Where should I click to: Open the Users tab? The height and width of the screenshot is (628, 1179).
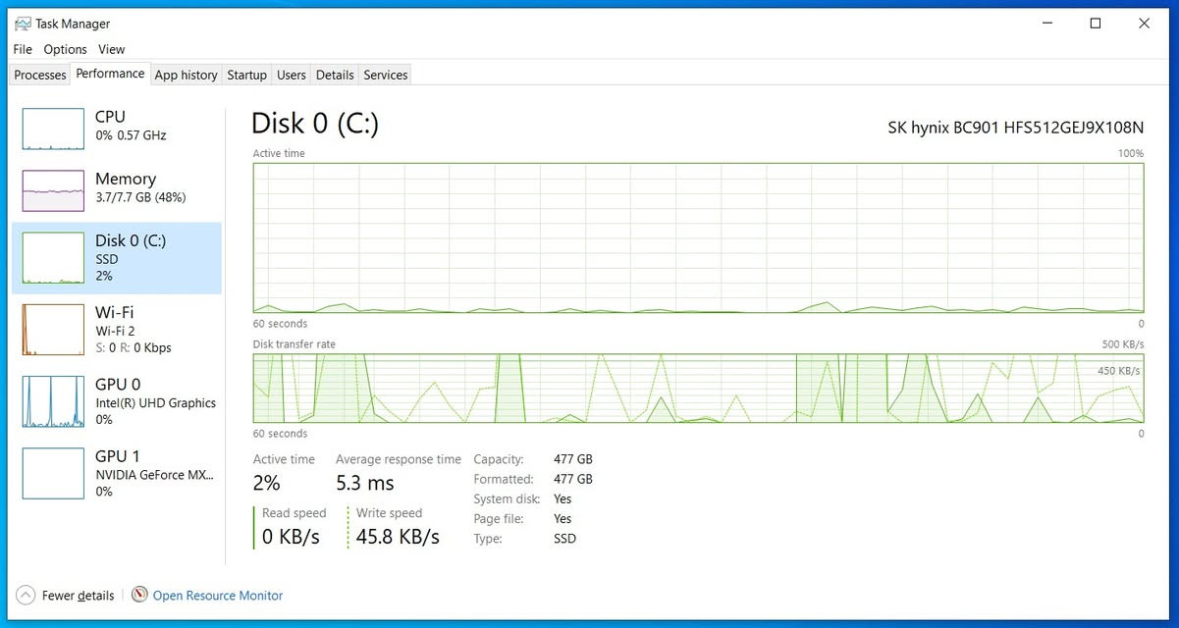click(292, 75)
